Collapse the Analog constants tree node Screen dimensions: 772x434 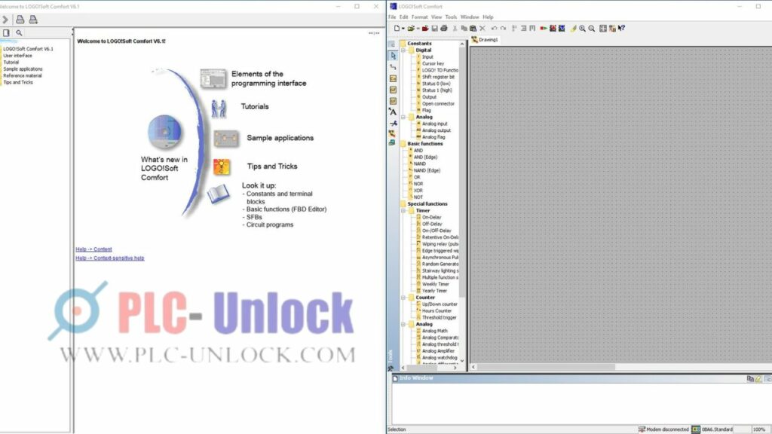pyautogui.click(x=403, y=117)
